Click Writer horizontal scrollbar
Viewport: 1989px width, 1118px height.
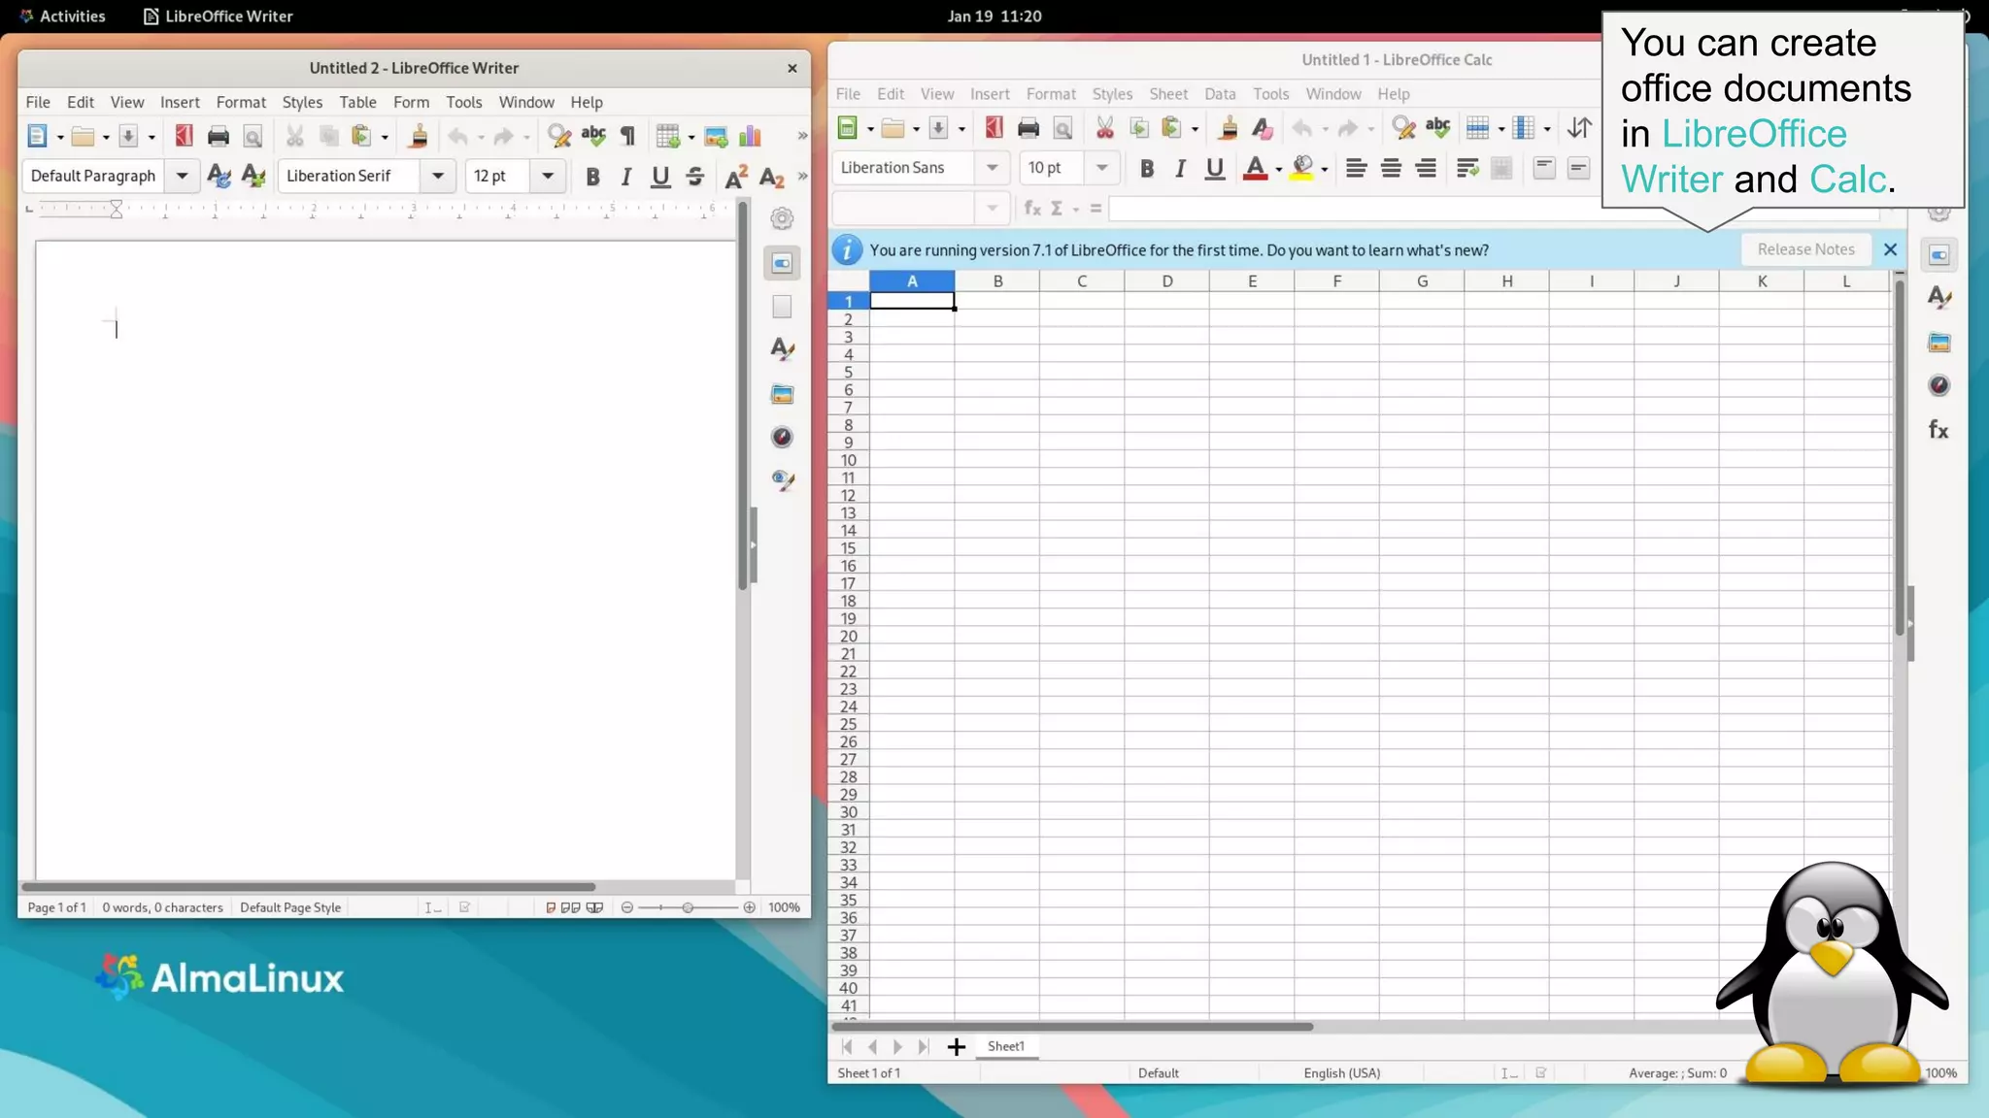click(308, 887)
